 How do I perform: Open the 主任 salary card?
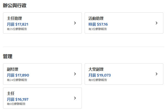(42, 98)
